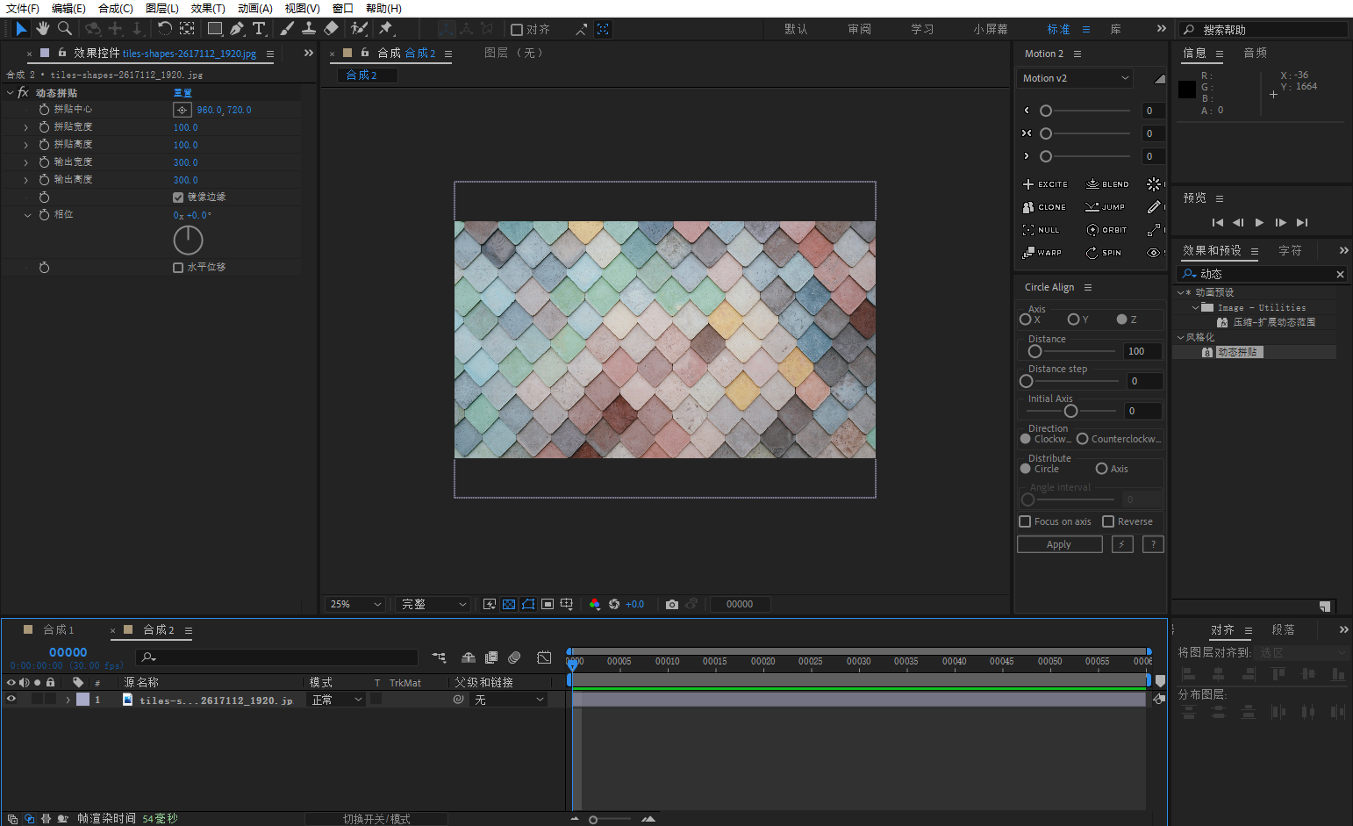
Task: Toggle transparency grid in viewer
Action: [x=509, y=604]
